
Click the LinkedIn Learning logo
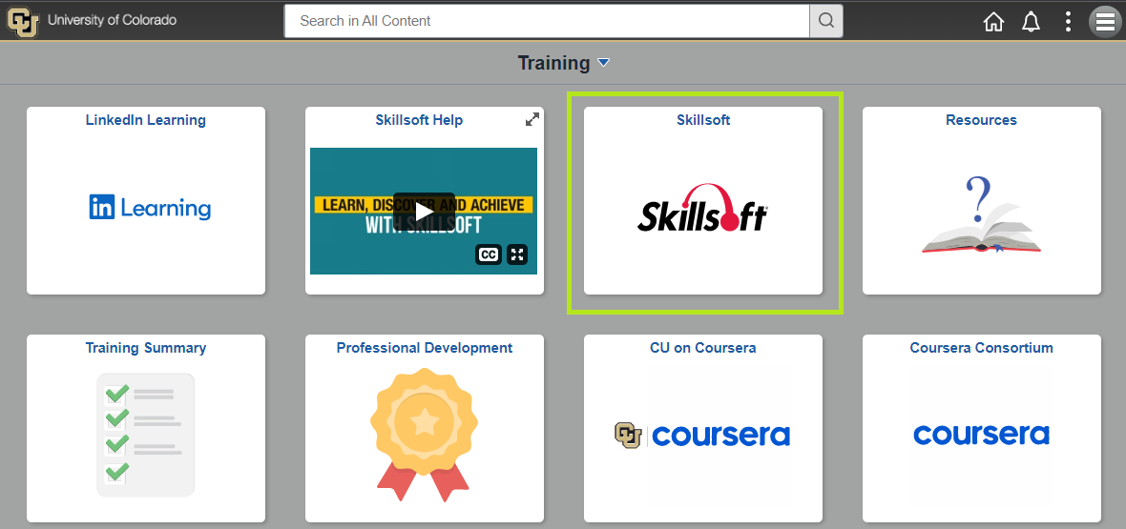pos(150,208)
